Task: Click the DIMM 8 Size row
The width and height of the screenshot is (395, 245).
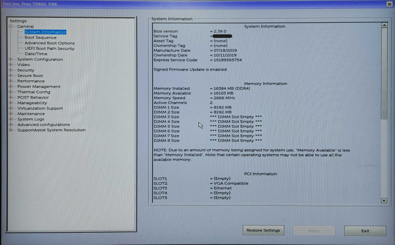Action: tap(207, 140)
